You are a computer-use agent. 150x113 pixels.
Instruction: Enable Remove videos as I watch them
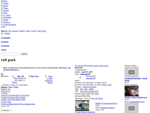(x=2, y=85)
